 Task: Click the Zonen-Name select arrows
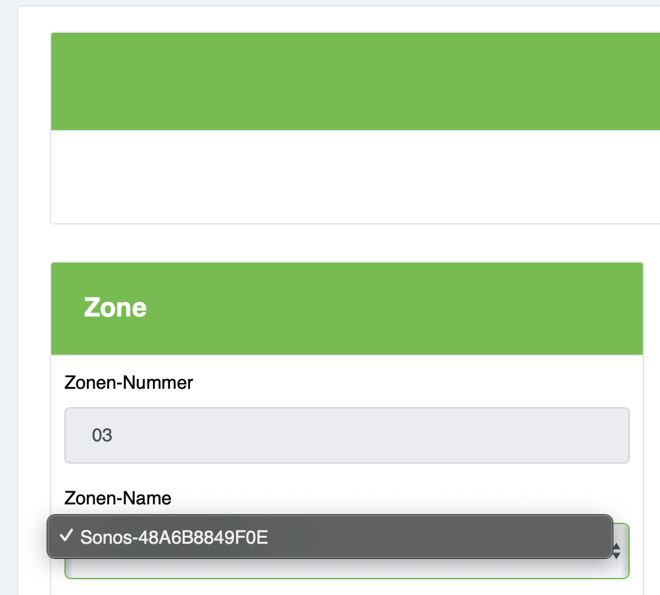click(x=617, y=552)
